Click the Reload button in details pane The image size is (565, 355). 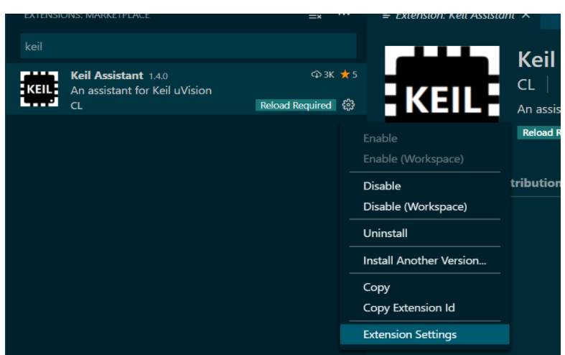[539, 133]
